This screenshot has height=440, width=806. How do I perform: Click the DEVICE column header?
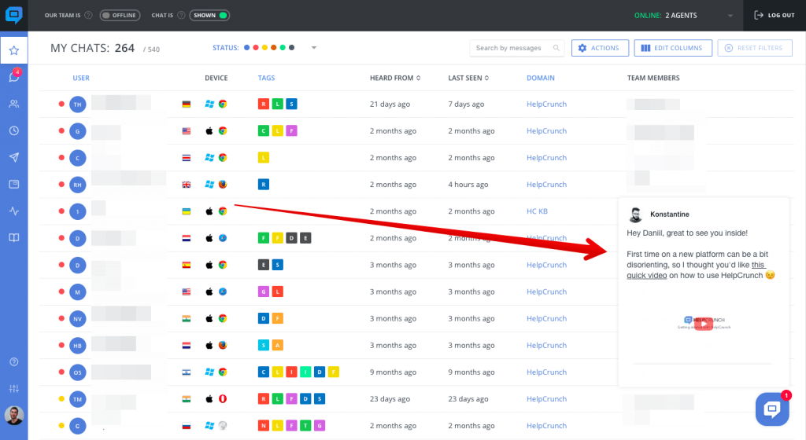(x=216, y=78)
